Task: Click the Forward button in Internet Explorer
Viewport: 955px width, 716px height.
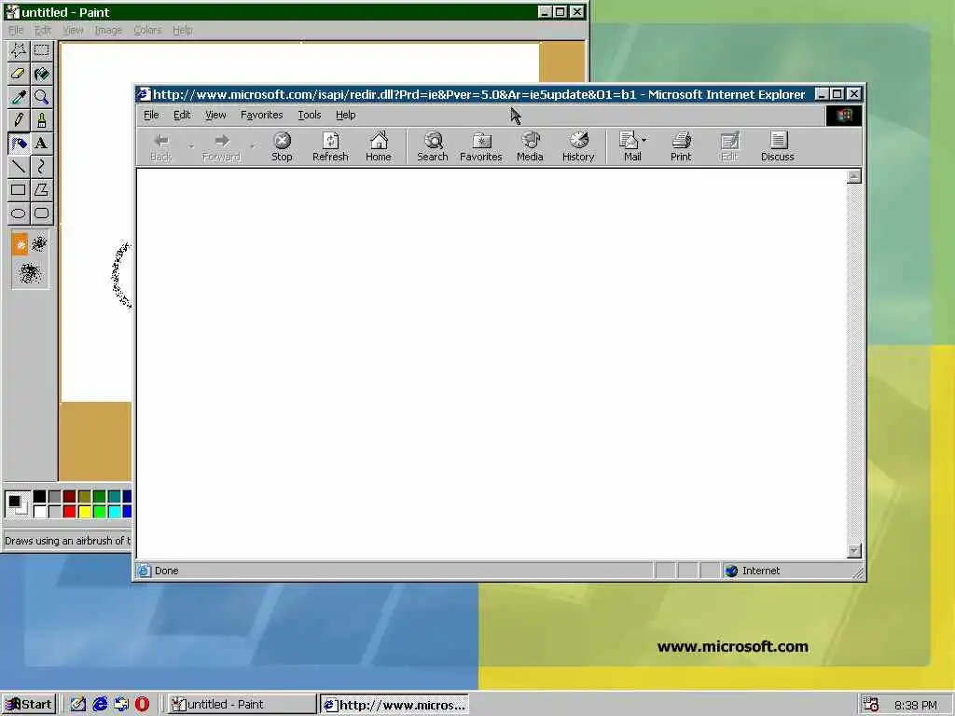Action: point(221,146)
